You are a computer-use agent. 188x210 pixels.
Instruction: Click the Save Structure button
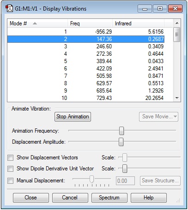tap(160, 181)
